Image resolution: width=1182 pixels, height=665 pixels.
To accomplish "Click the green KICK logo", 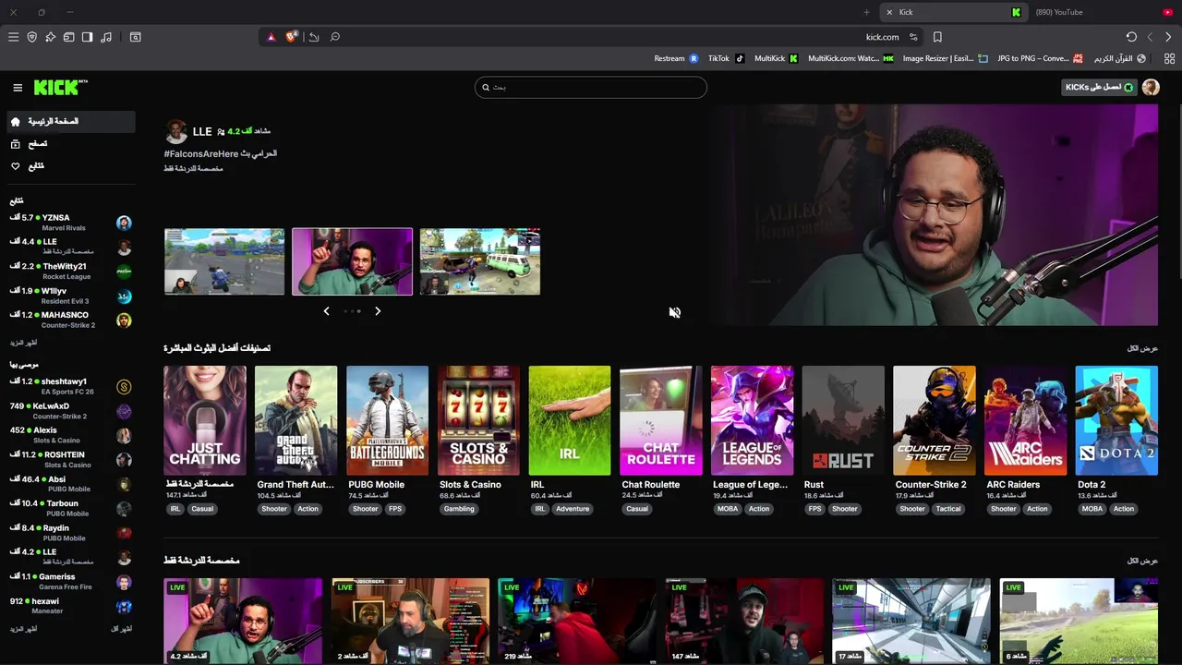I will point(60,87).
